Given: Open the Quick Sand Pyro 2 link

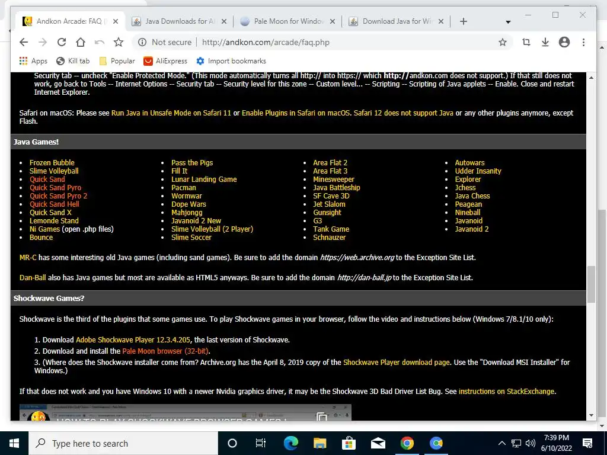Looking at the screenshot, I should (59, 196).
